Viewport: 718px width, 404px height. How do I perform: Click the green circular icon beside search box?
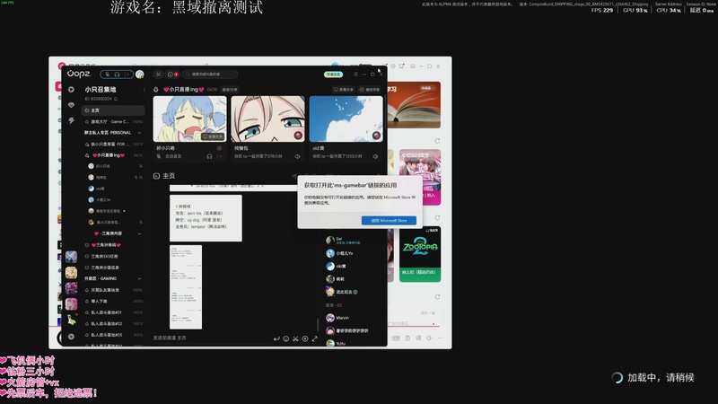pyautogui.click(x=158, y=75)
